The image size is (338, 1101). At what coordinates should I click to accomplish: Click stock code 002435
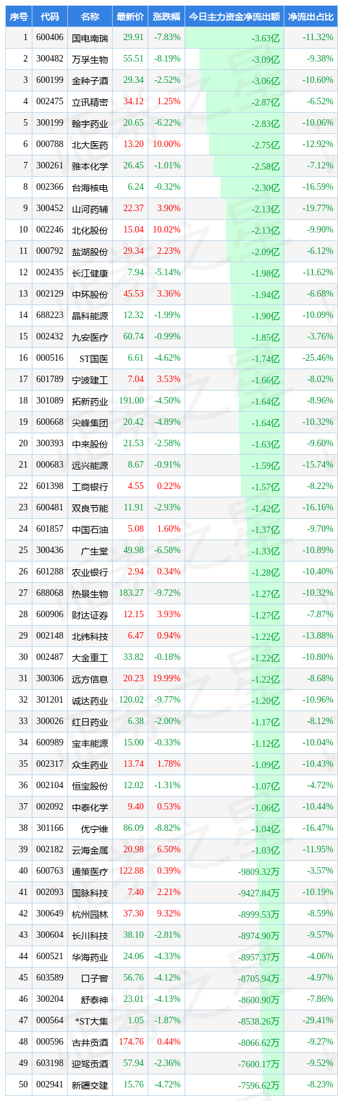[50, 273]
